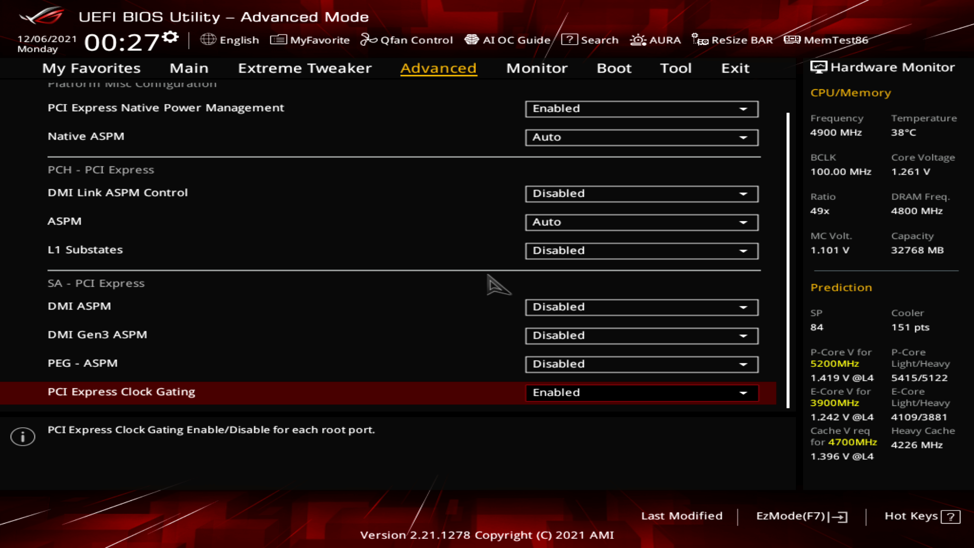Switch to the Extreme Tweaker tab
Image resolution: width=974 pixels, height=548 pixels.
[x=305, y=68]
